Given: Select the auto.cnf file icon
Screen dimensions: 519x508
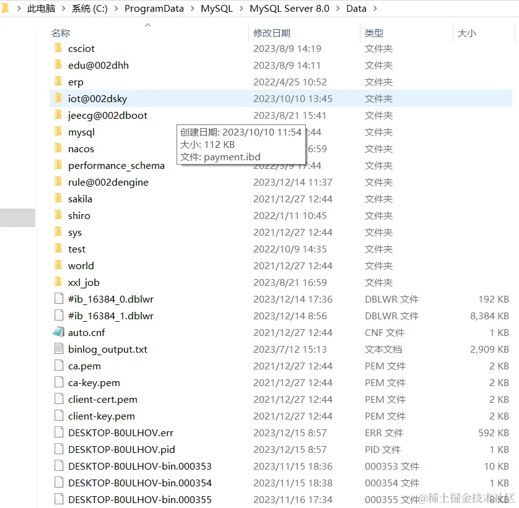Looking at the screenshot, I should point(59,332).
